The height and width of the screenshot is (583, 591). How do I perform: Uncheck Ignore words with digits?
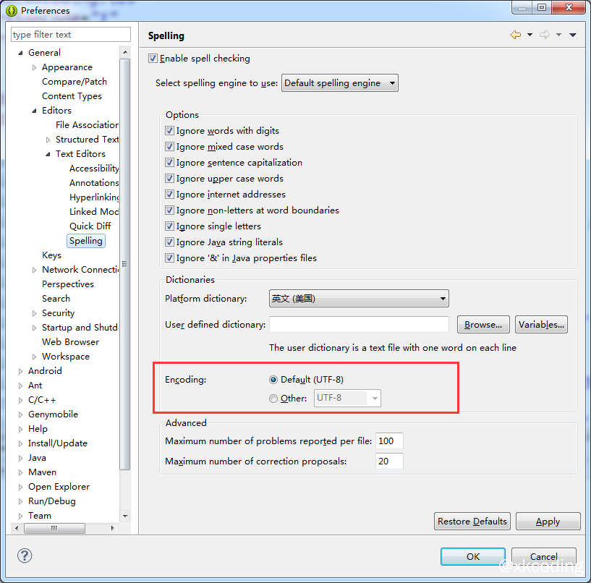(170, 131)
